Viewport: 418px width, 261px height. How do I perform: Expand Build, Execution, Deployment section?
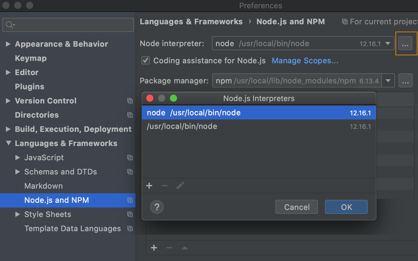coord(8,129)
